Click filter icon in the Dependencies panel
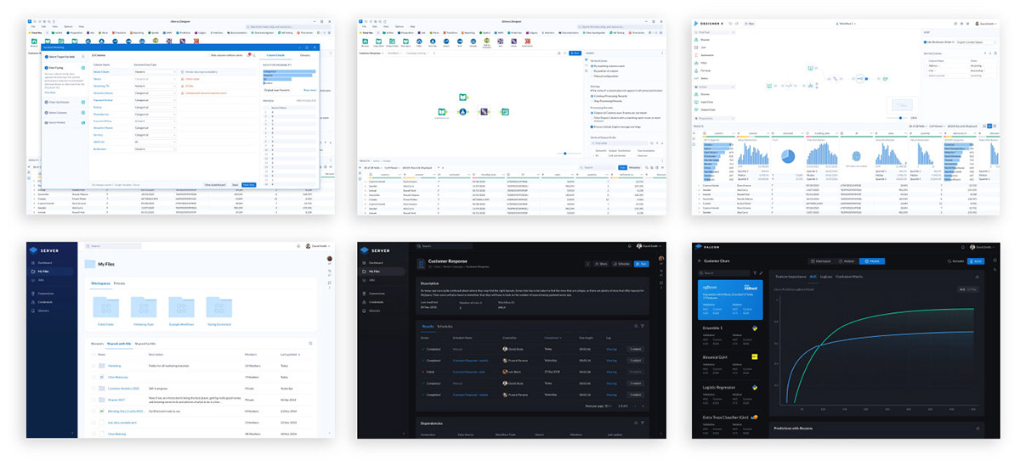 [643, 423]
